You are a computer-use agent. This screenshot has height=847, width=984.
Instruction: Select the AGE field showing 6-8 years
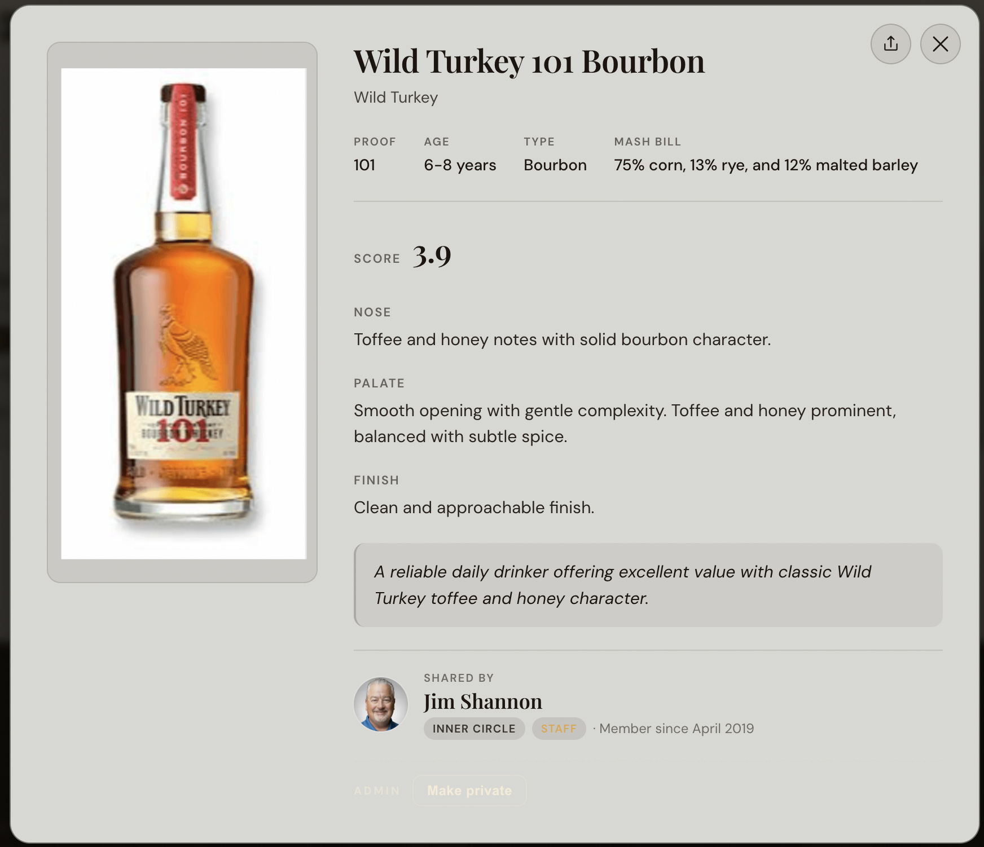point(460,165)
